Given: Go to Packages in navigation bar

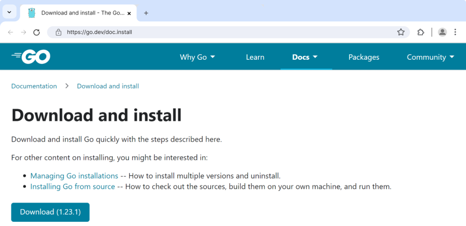Looking at the screenshot, I should click(363, 57).
